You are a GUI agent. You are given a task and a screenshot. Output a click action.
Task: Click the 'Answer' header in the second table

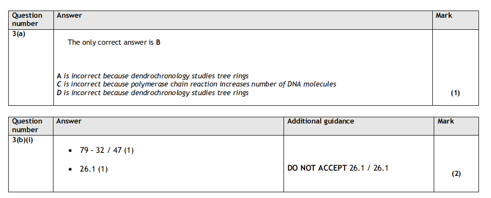pyautogui.click(x=69, y=121)
